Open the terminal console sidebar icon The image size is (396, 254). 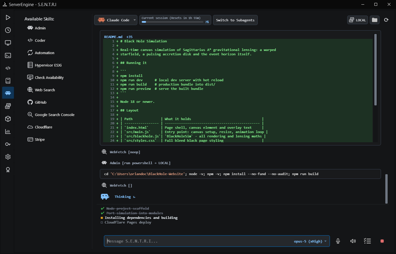point(8,56)
